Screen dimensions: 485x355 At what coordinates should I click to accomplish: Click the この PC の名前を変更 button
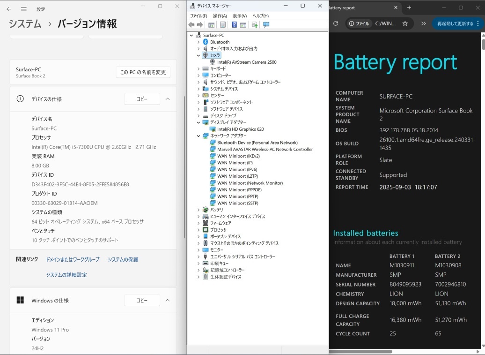tap(143, 72)
